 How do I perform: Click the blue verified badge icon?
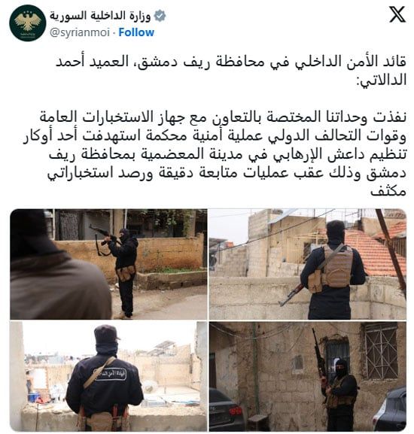pos(160,16)
